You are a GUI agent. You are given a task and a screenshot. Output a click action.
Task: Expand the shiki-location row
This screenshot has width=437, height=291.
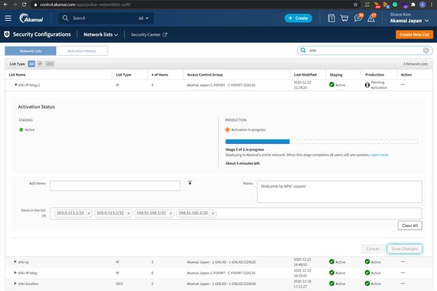click(x=15, y=284)
